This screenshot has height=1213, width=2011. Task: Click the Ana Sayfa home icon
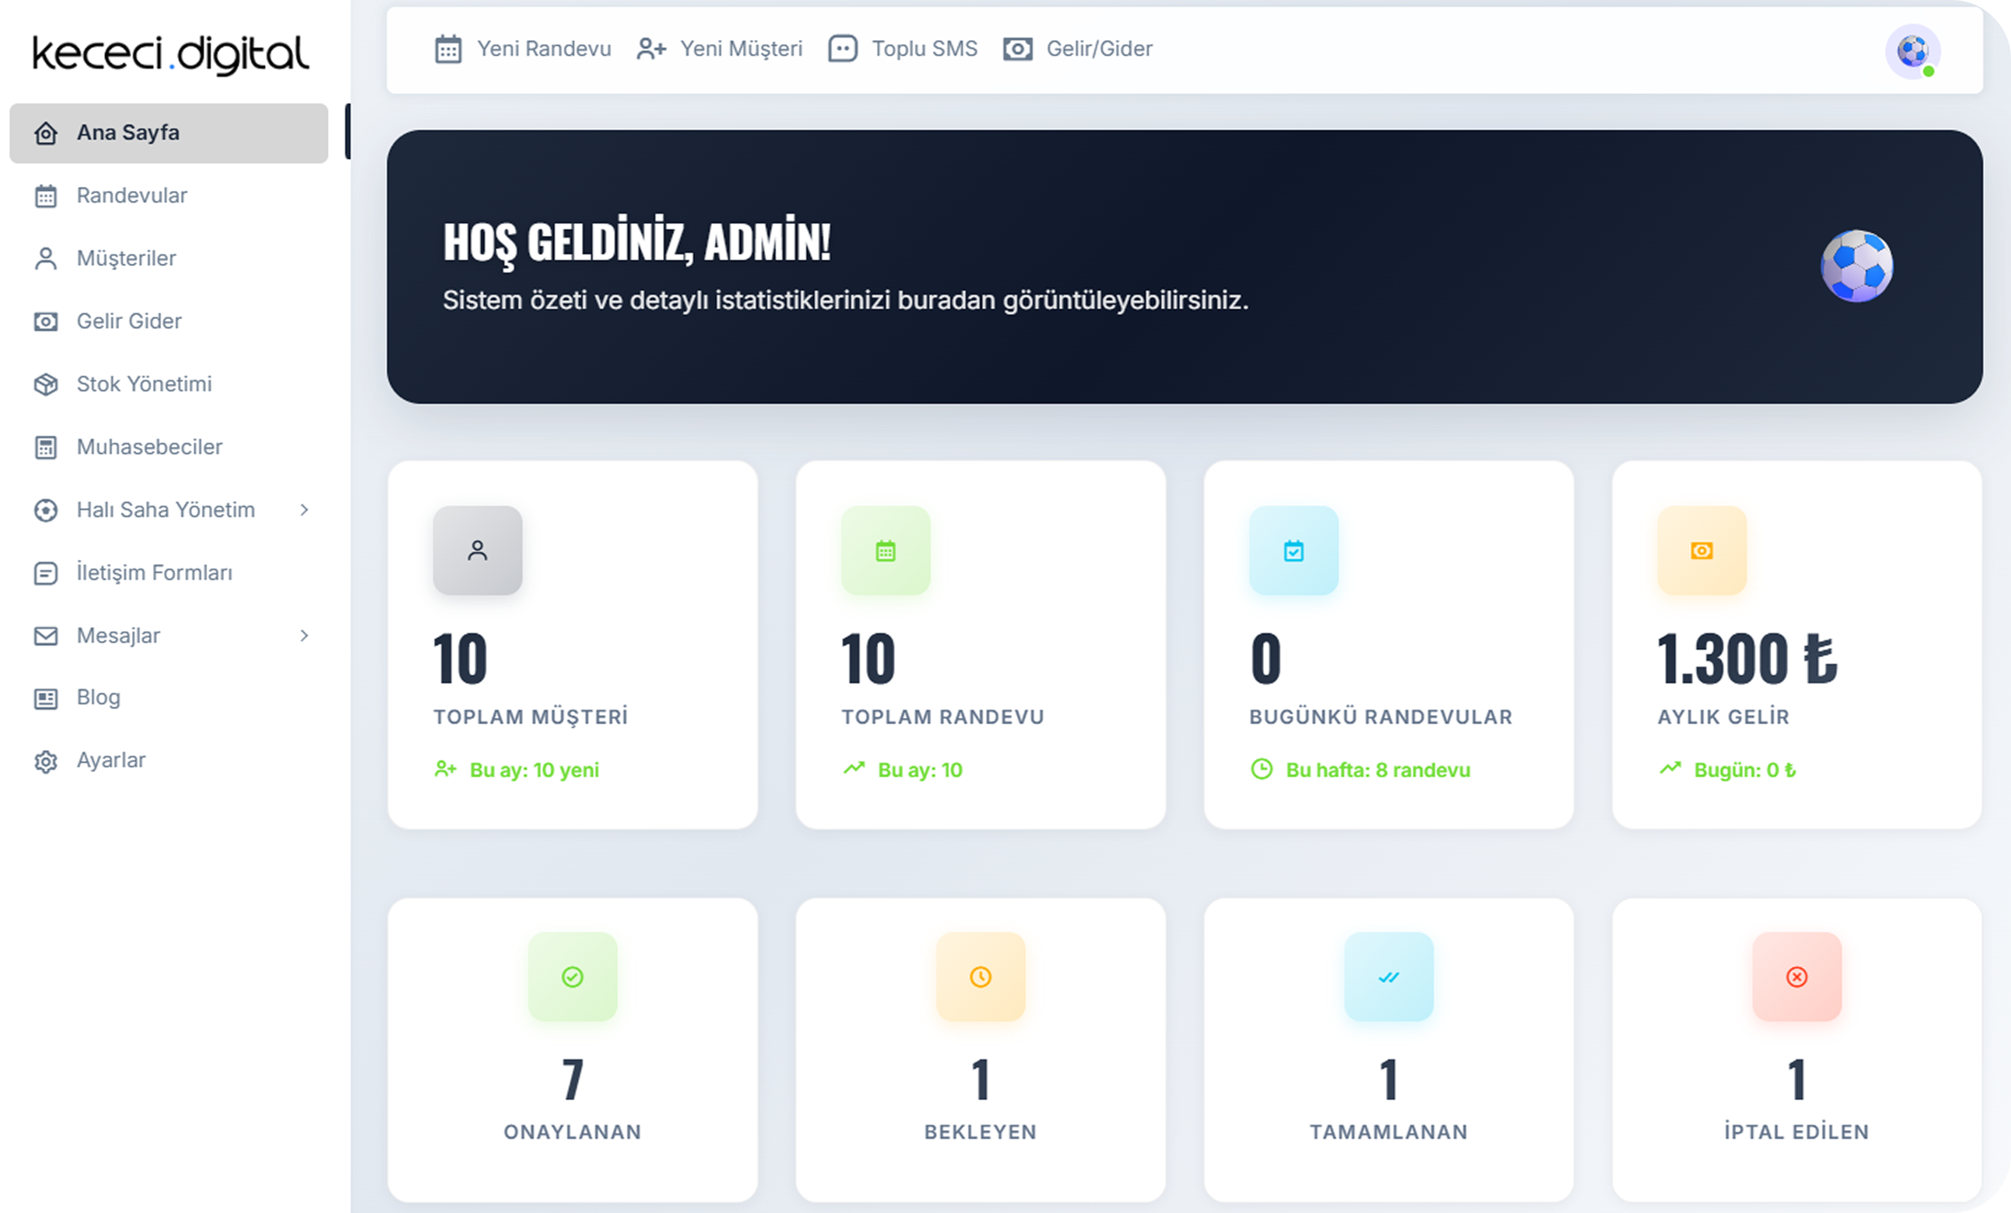tap(46, 133)
